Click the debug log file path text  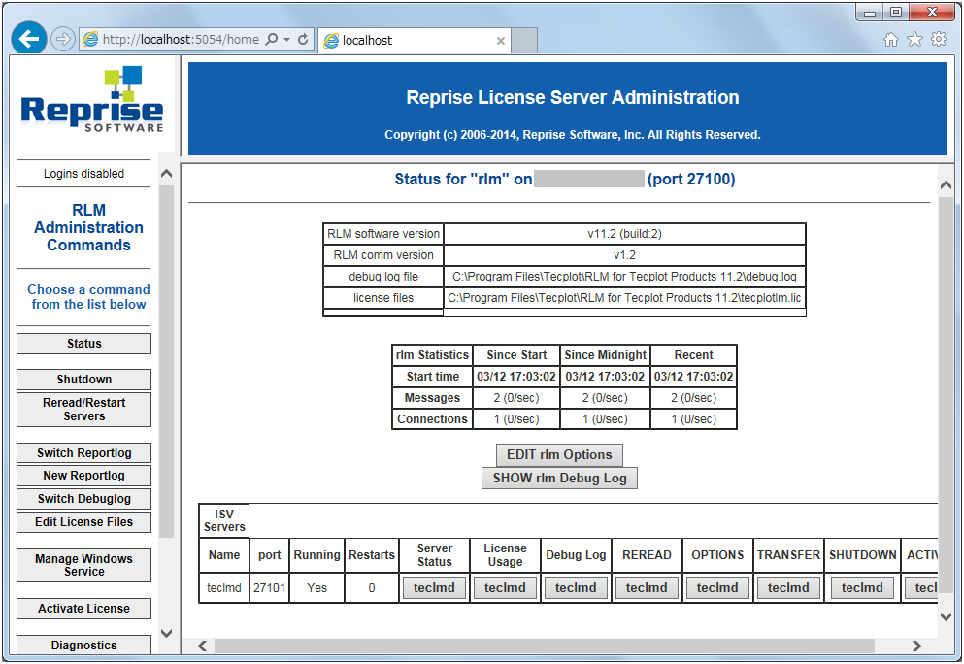coord(624,277)
